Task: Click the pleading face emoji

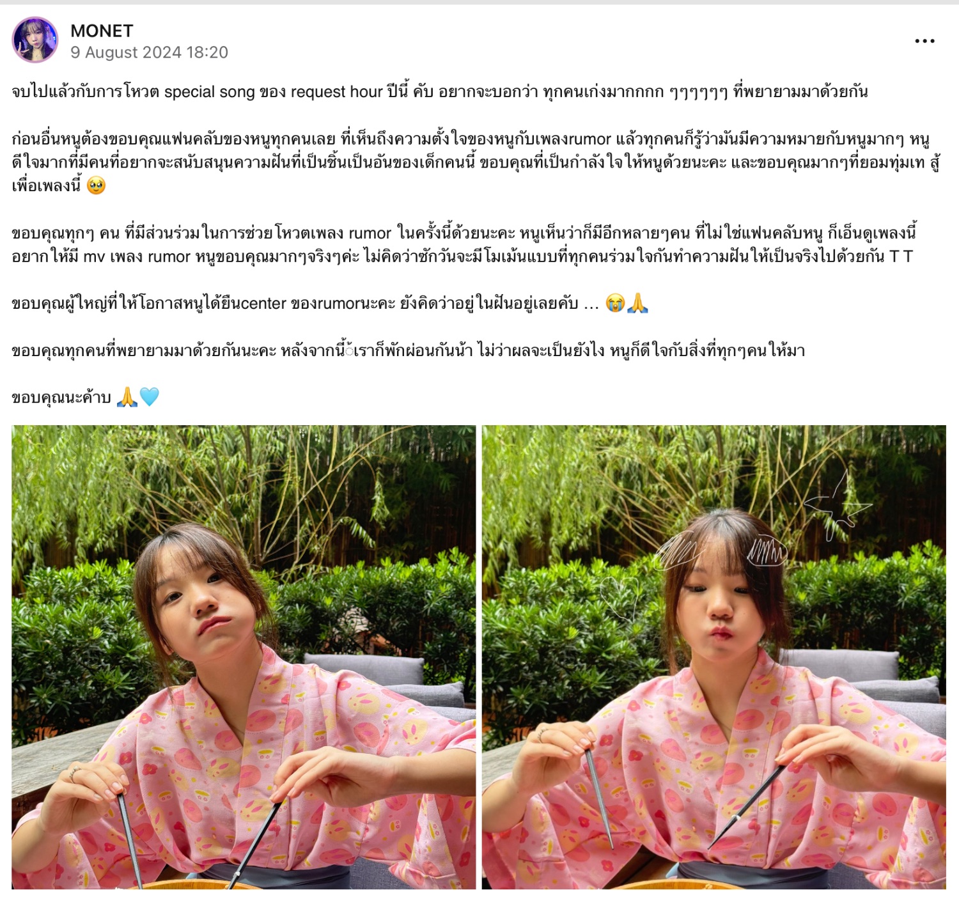Action: (x=96, y=185)
